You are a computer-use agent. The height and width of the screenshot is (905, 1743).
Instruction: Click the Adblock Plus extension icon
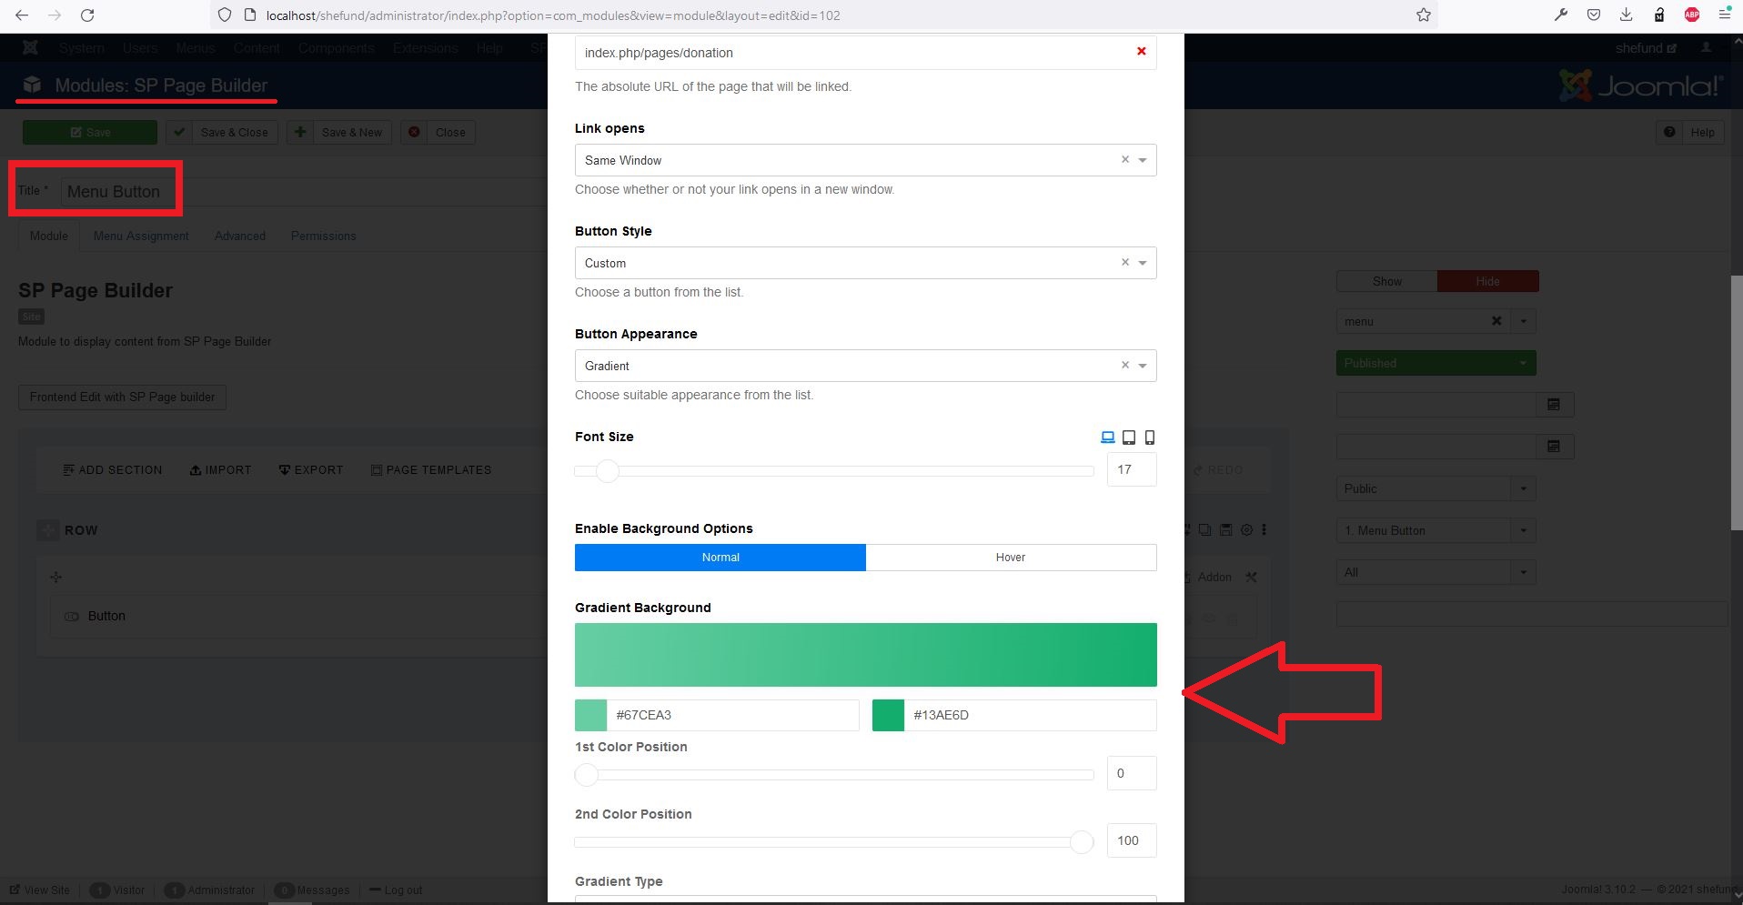[x=1692, y=15]
